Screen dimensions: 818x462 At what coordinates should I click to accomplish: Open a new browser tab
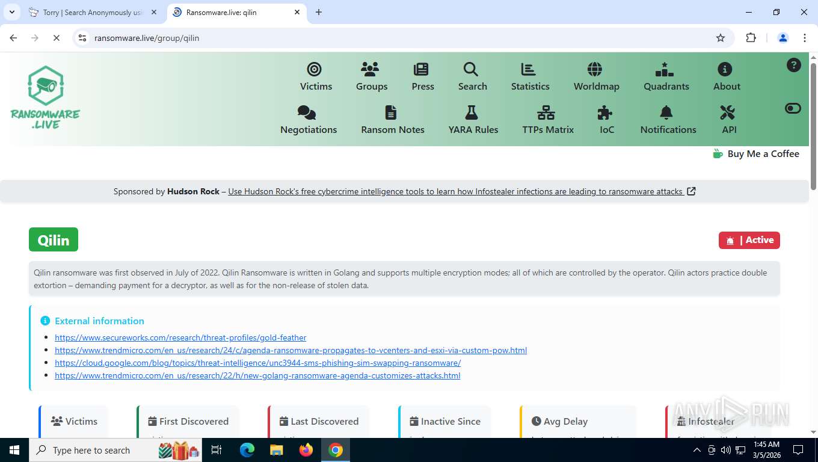[319, 12]
